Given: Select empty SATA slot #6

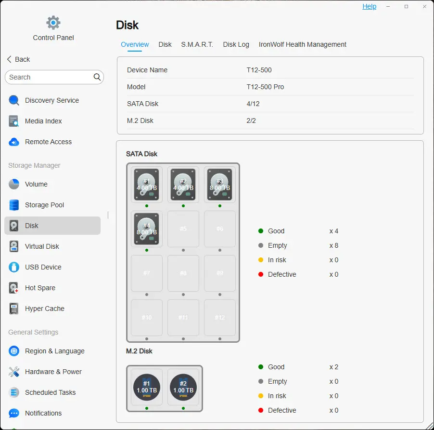Looking at the screenshot, I should (220, 229).
